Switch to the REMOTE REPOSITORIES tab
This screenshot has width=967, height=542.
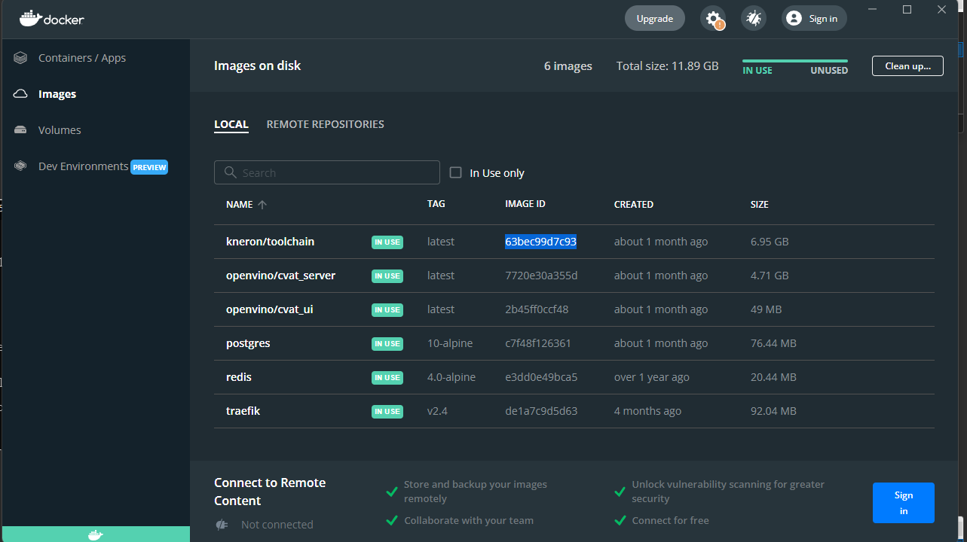326,124
